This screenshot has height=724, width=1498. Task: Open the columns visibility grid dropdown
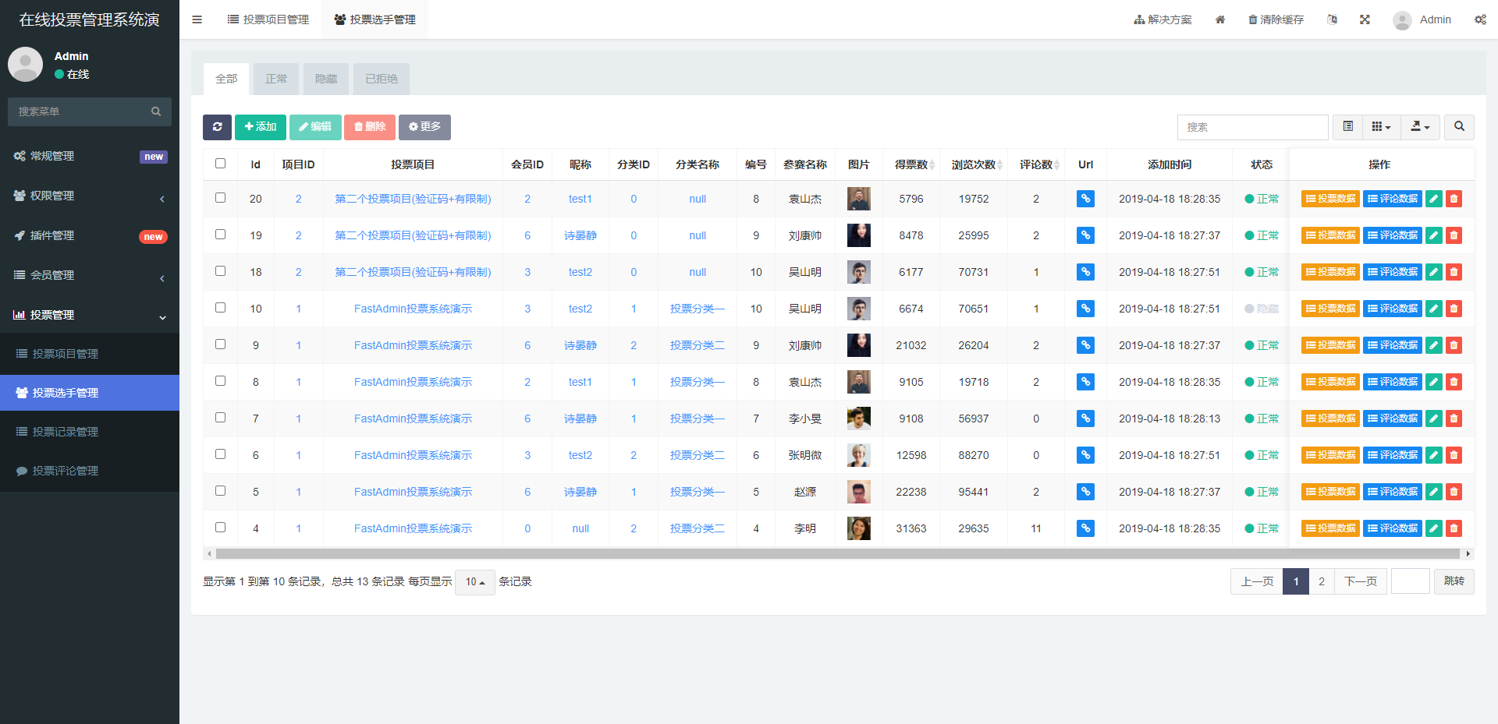click(1381, 127)
